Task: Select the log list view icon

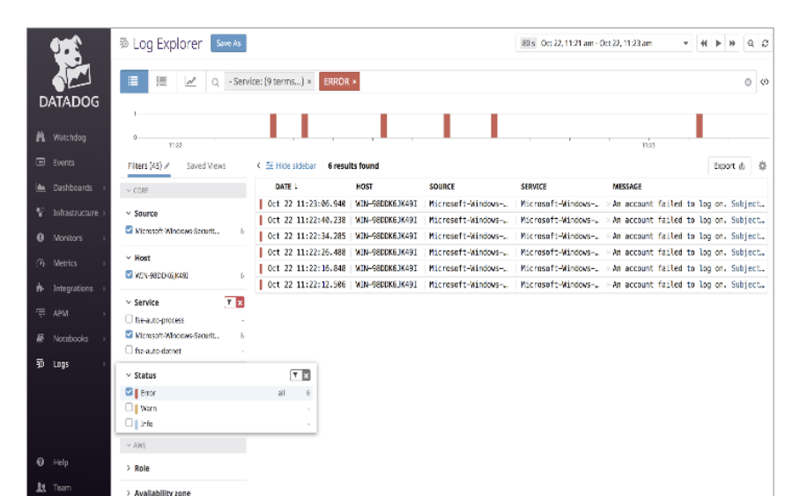Action: coord(134,82)
